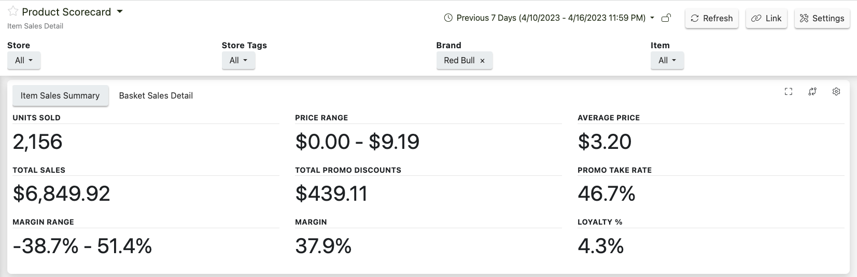Star the Product Scorecard as favorite
Screen dimensions: 857x277
[13, 11]
